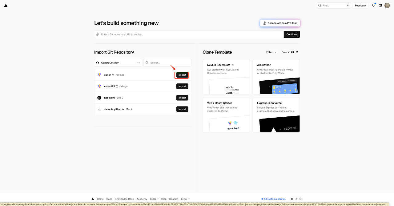Expand the ConoroOmalley account dropdown
This screenshot has height=206, width=394.
tap(118, 63)
